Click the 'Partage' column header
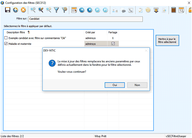The height and width of the screenshot is (138, 192). pos(113,32)
